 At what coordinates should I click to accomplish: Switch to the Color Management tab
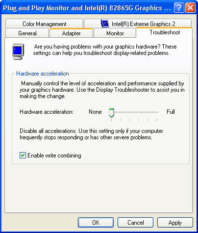(x=44, y=24)
